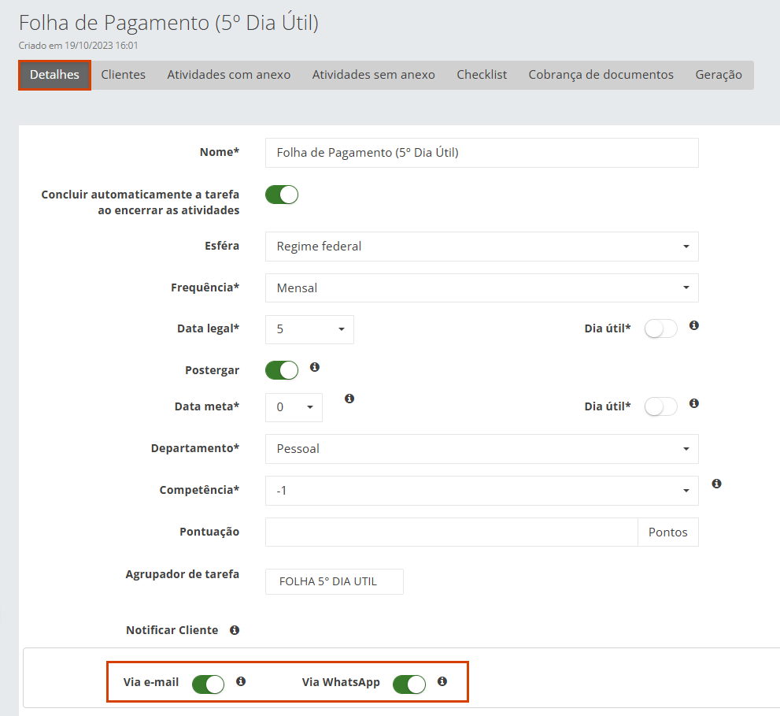780x716 pixels.
Task: Open the Esféra dropdown showing Regime federal
Action: (x=482, y=247)
